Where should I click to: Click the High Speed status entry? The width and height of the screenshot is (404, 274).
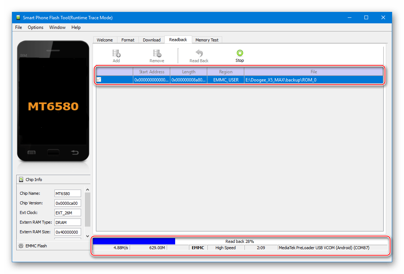[226, 248]
